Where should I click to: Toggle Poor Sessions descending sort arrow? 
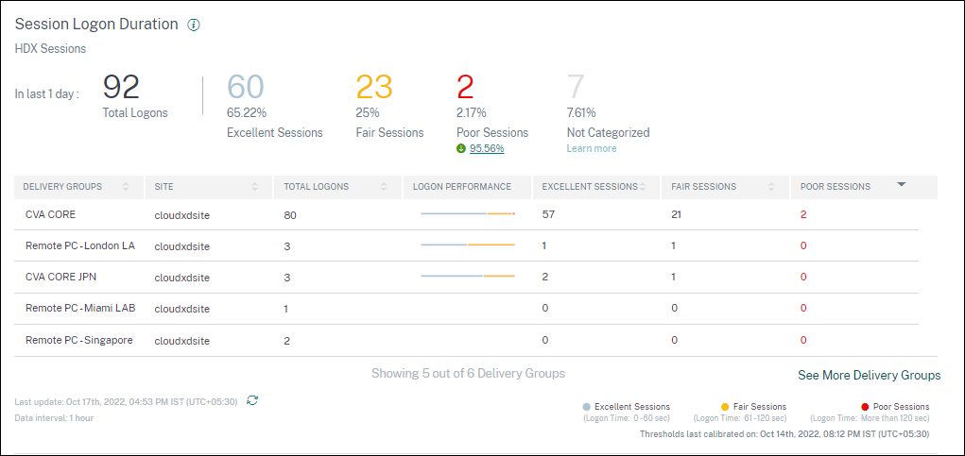[x=901, y=185]
